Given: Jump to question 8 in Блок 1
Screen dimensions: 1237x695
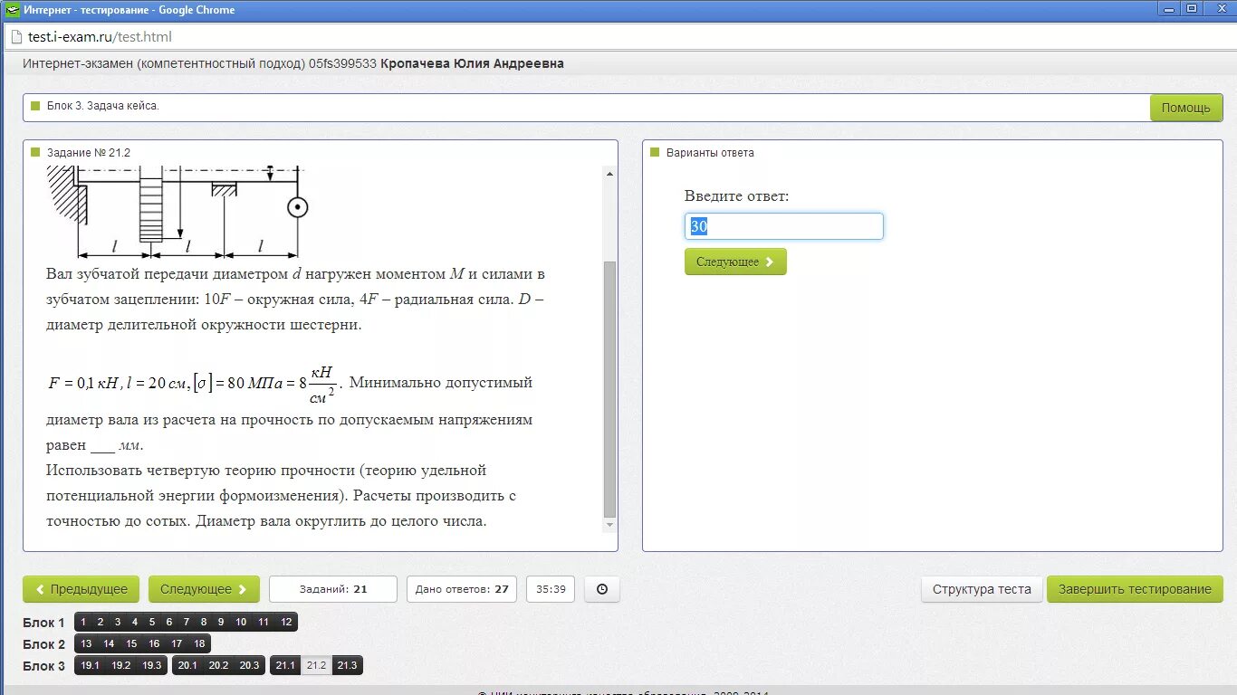Looking at the screenshot, I should click(204, 622).
